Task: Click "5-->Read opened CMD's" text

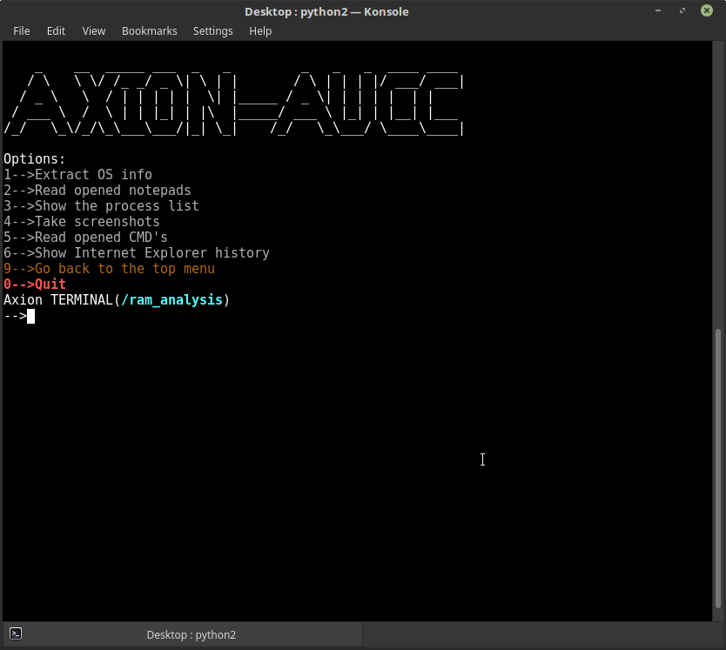Action: pos(85,238)
